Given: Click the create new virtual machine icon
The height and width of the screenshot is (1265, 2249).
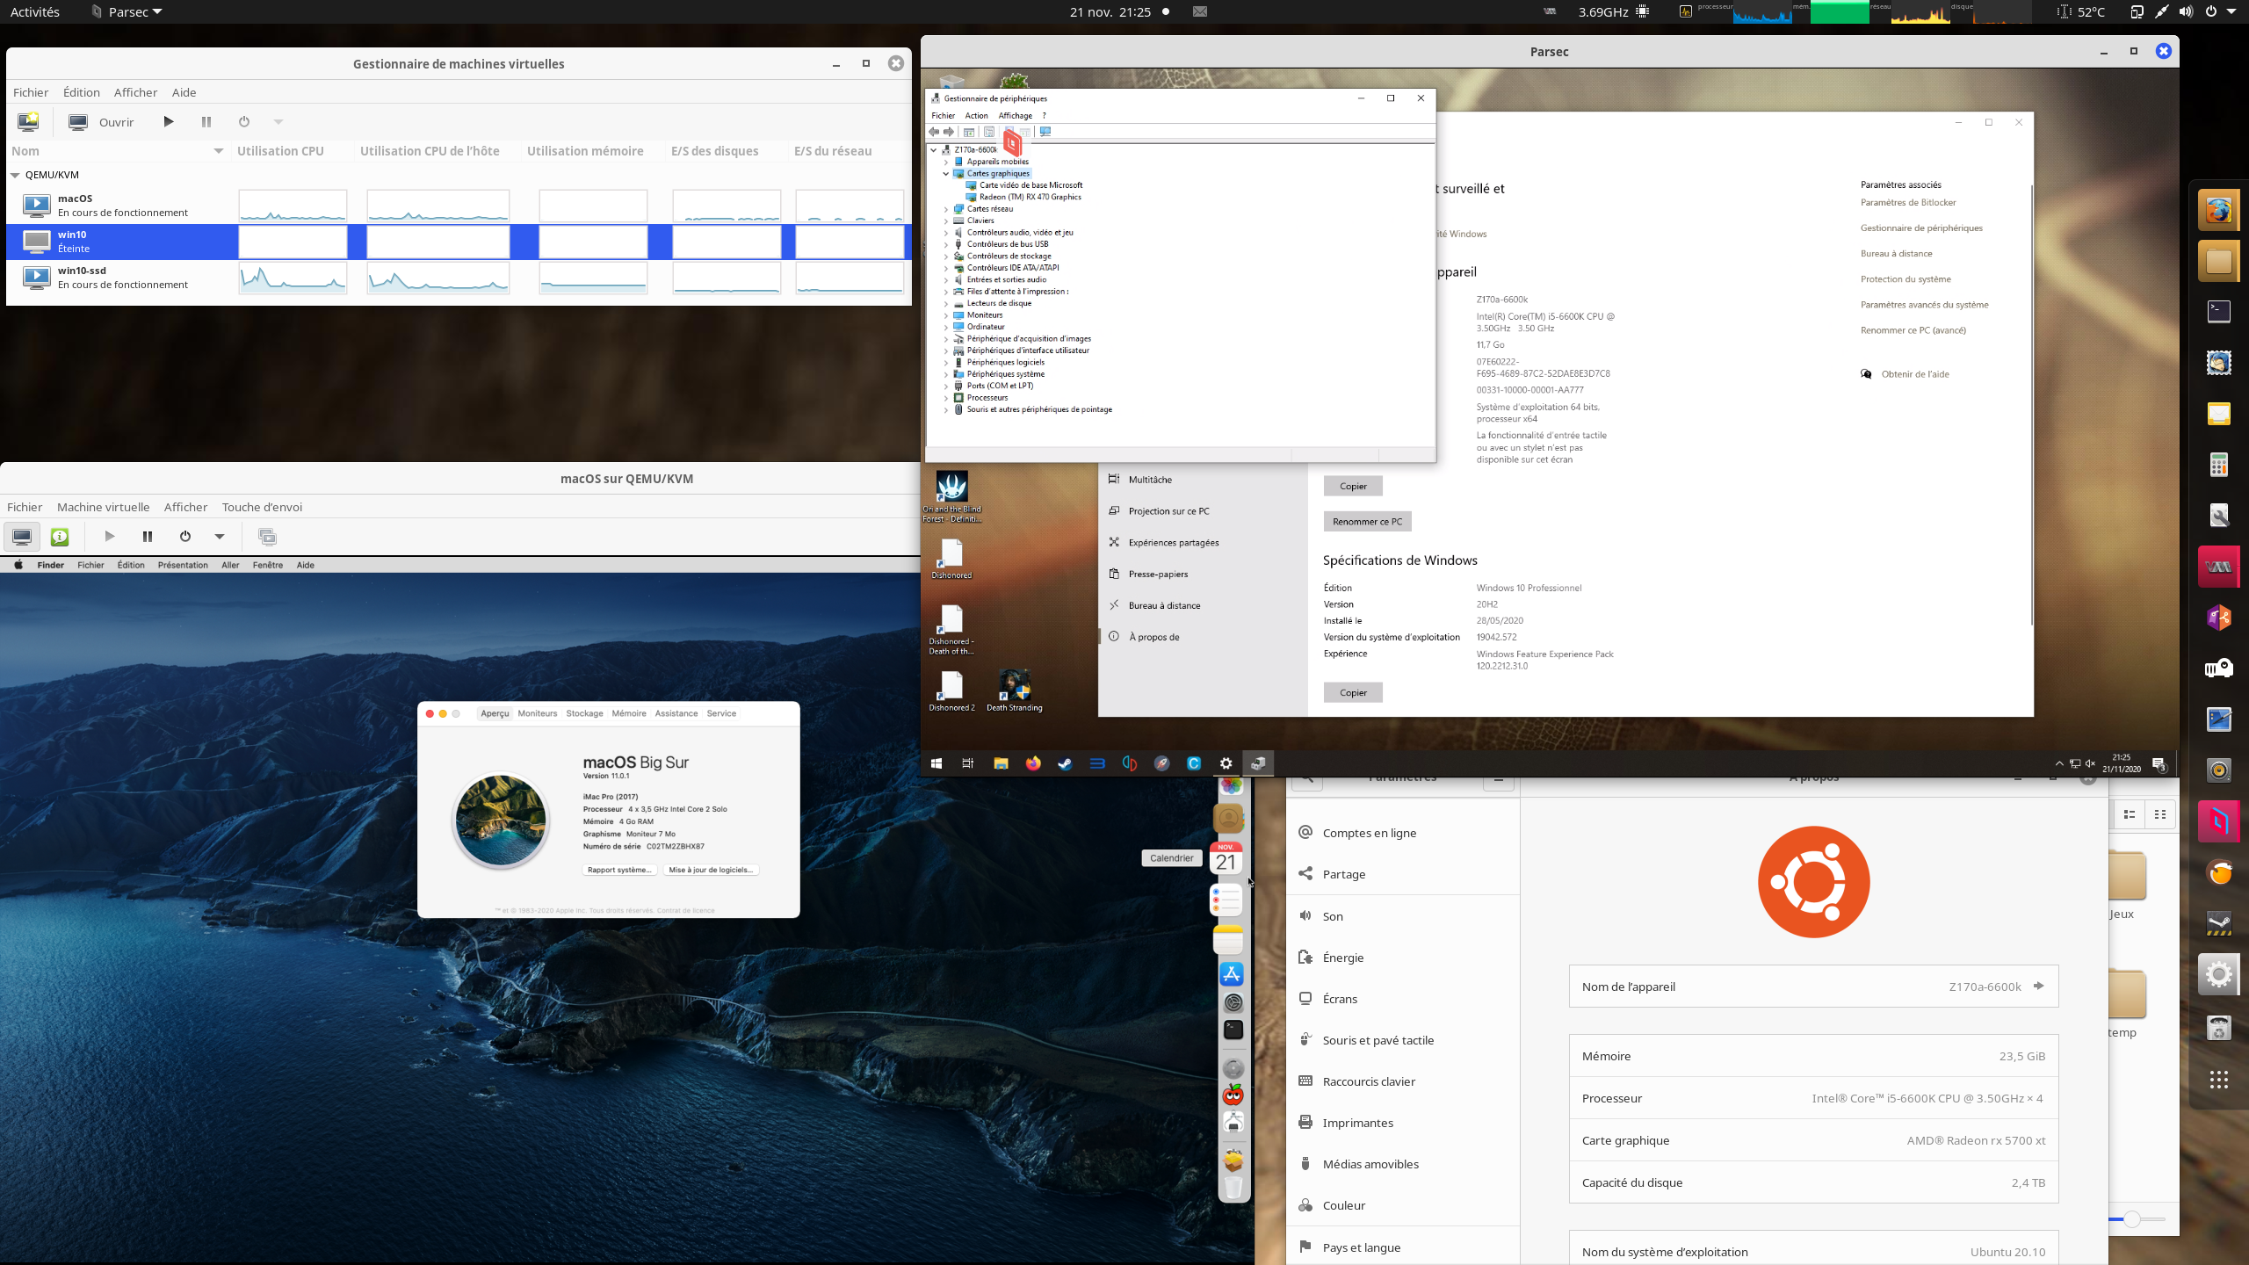Looking at the screenshot, I should point(28,122).
